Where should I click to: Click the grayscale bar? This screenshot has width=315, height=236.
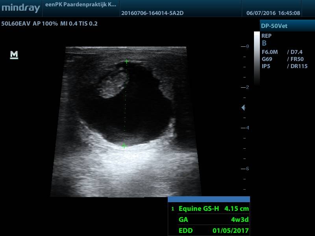(257, 59)
